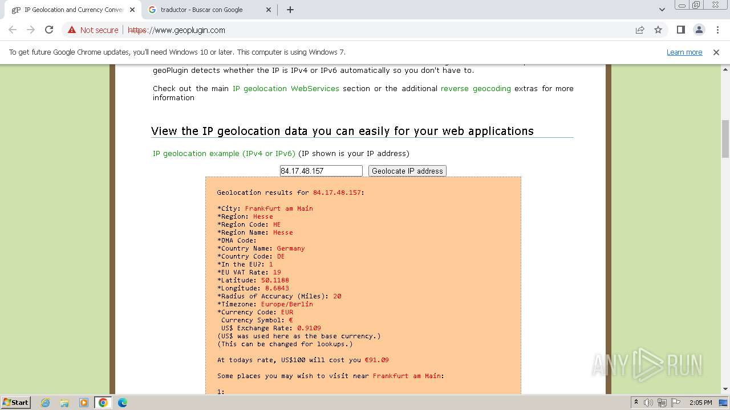Select IP 84.17.48.157 in results heading
The image size is (730, 410).
(x=337, y=192)
